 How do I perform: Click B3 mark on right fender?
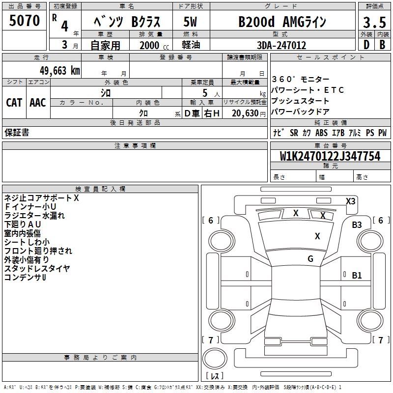[x=357, y=225]
